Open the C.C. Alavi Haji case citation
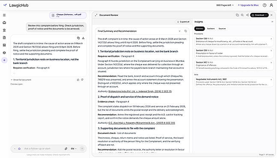Screen dimensions: 277x158 (142, 123)
